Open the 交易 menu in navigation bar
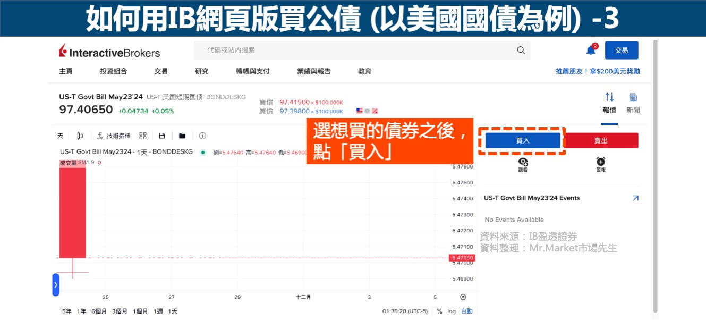The height and width of the screenshot is (320, 706). point(161,71)
